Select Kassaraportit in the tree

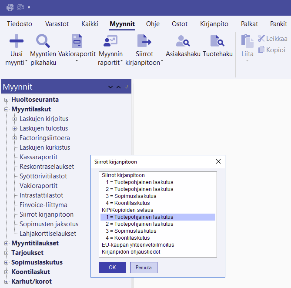38,157
